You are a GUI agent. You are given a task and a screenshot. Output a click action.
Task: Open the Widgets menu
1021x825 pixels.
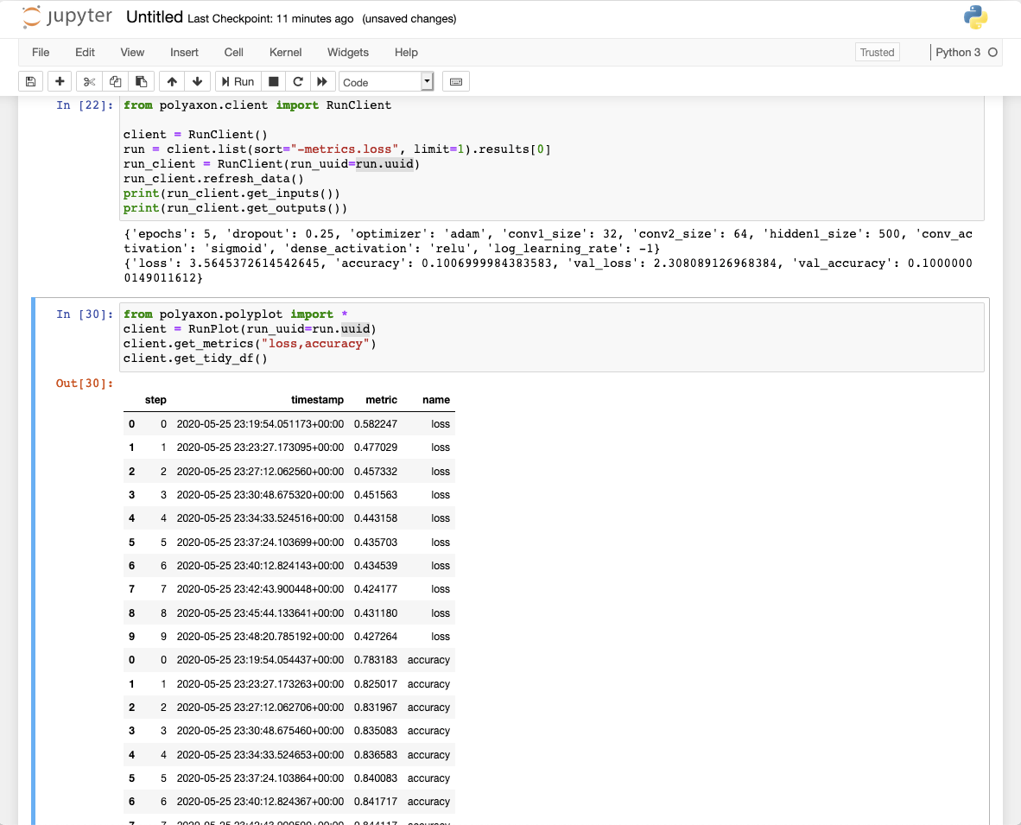coord(348,52)
